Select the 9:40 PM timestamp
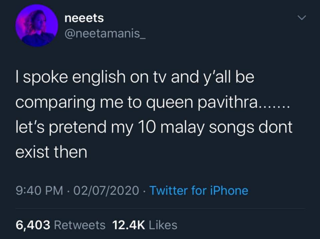The image size is (320, 239). (39, 191)
